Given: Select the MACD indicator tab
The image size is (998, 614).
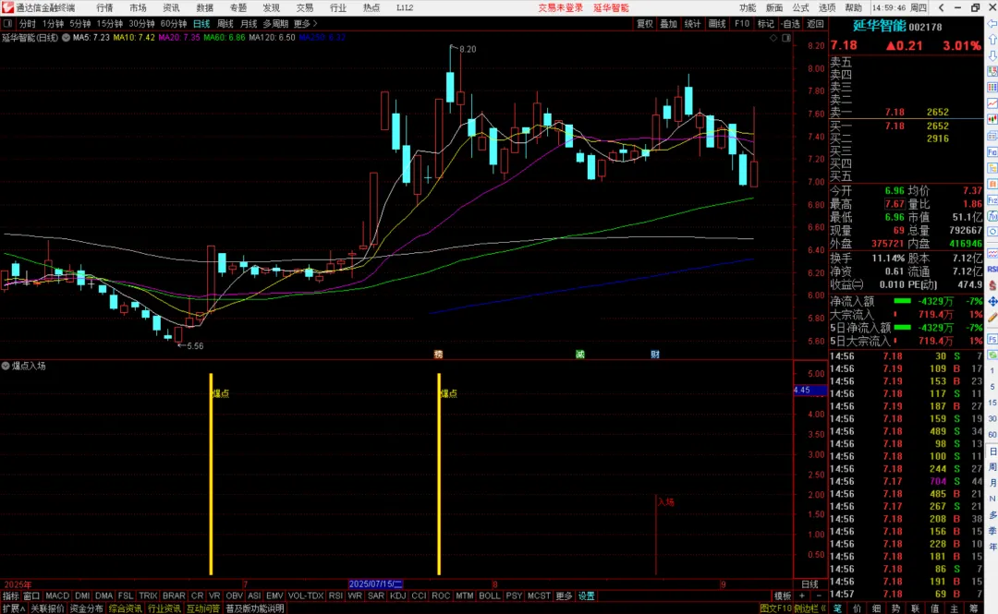Looking at the screenshot, I should pyautogui.click(x=57, y=596).
